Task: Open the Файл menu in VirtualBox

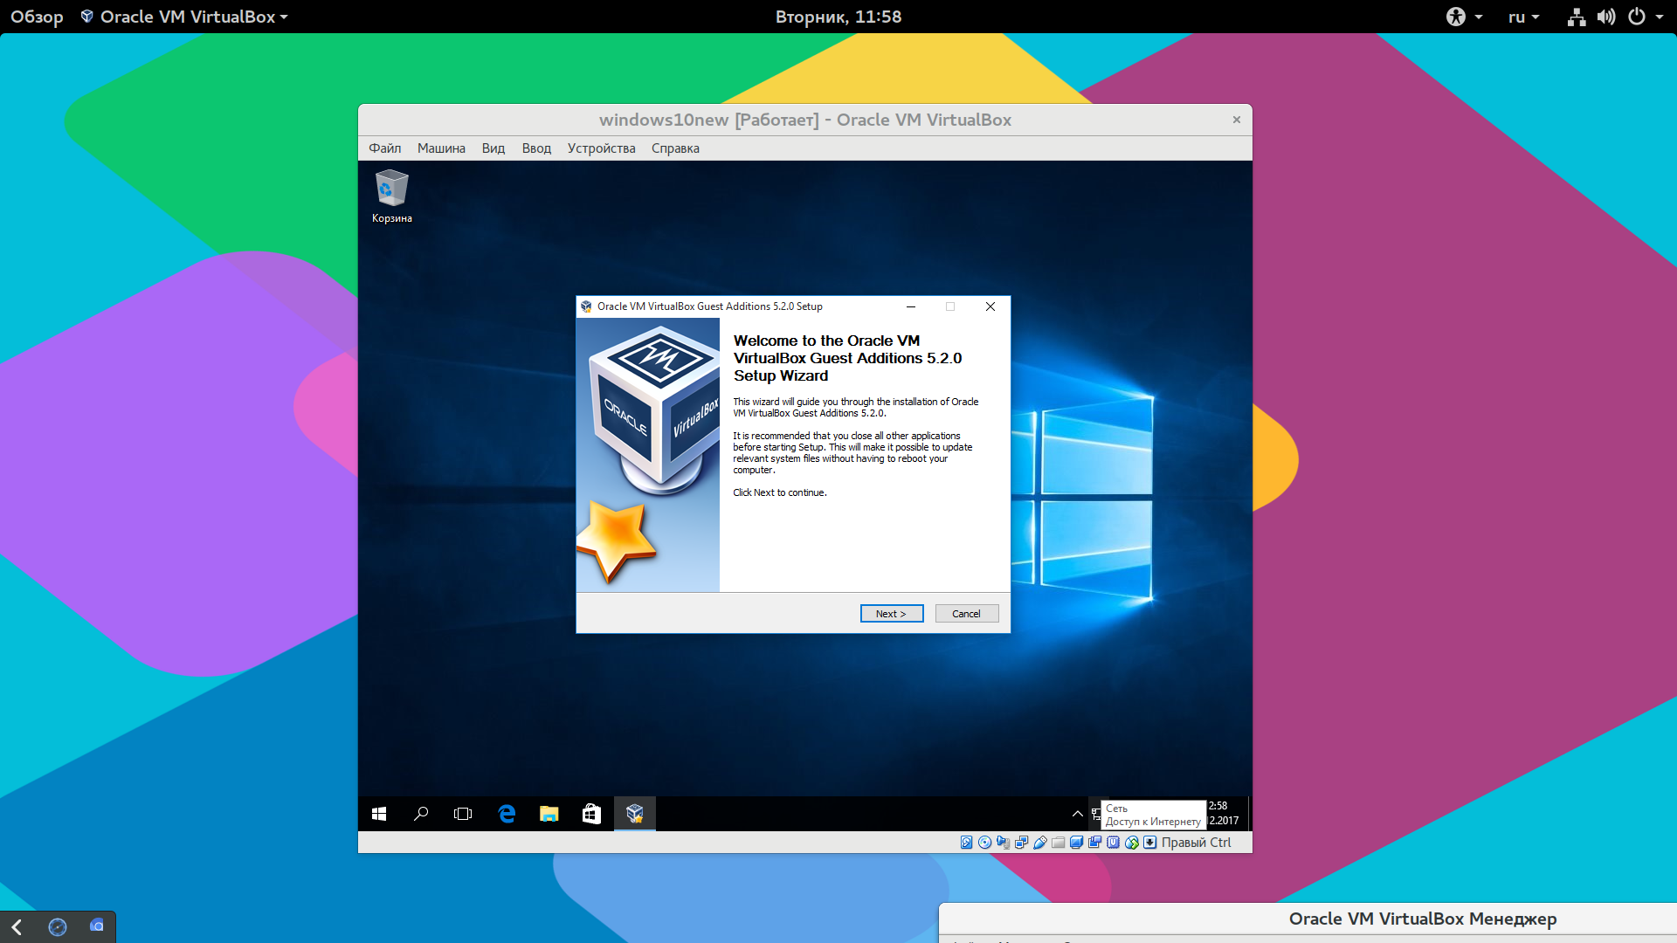Action: coord(384,148)
